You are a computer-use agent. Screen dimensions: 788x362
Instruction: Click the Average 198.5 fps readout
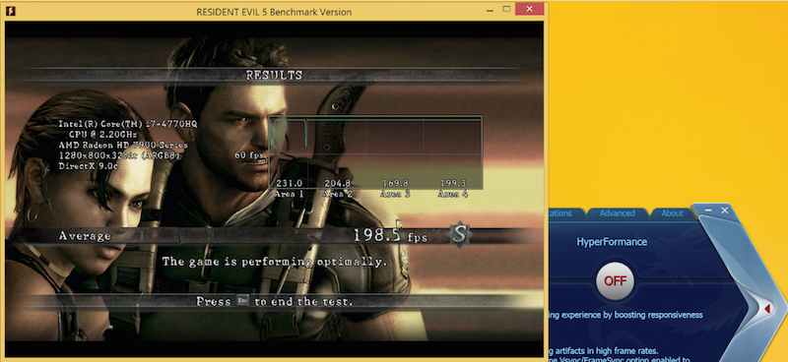[390, 235]
